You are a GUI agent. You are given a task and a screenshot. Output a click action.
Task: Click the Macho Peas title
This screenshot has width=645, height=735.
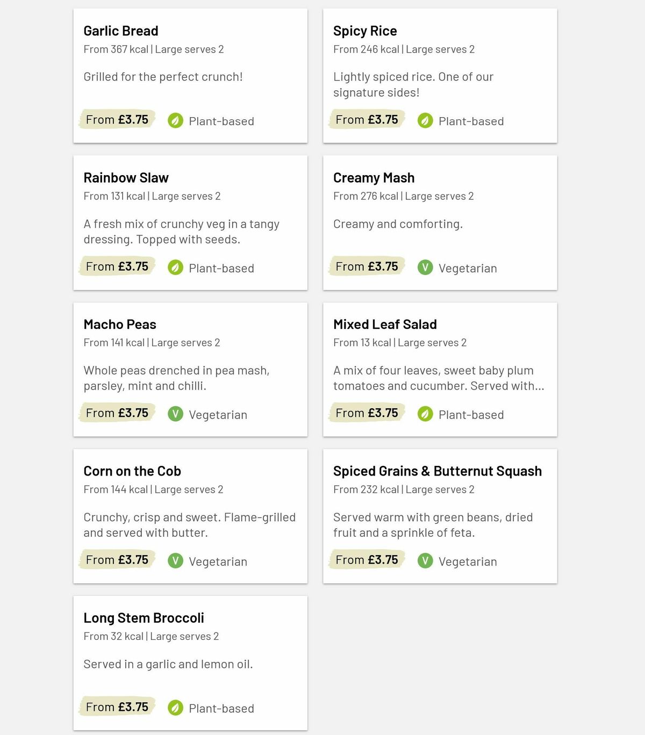[119, 324]
